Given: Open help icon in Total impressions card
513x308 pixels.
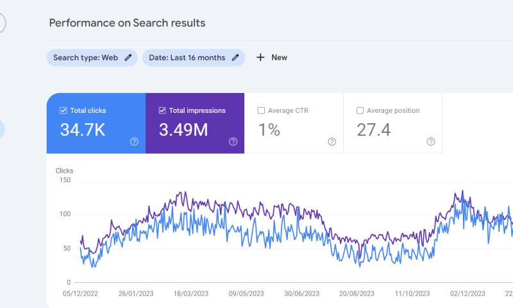Looking at the screenshot, I should pos(233,142).
